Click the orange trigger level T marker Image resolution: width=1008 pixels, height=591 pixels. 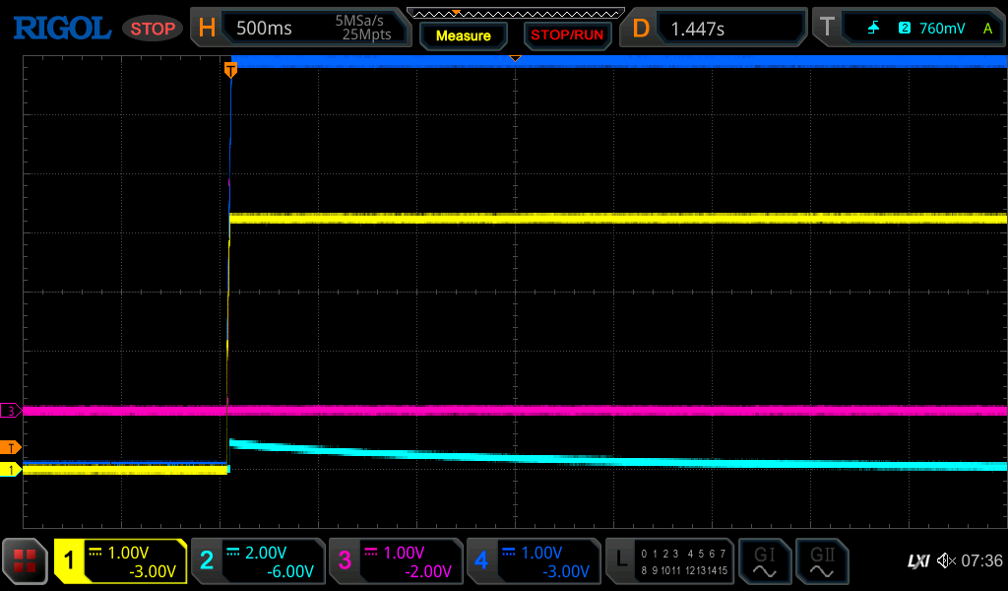pyautogui.click(x=11, y=447)
